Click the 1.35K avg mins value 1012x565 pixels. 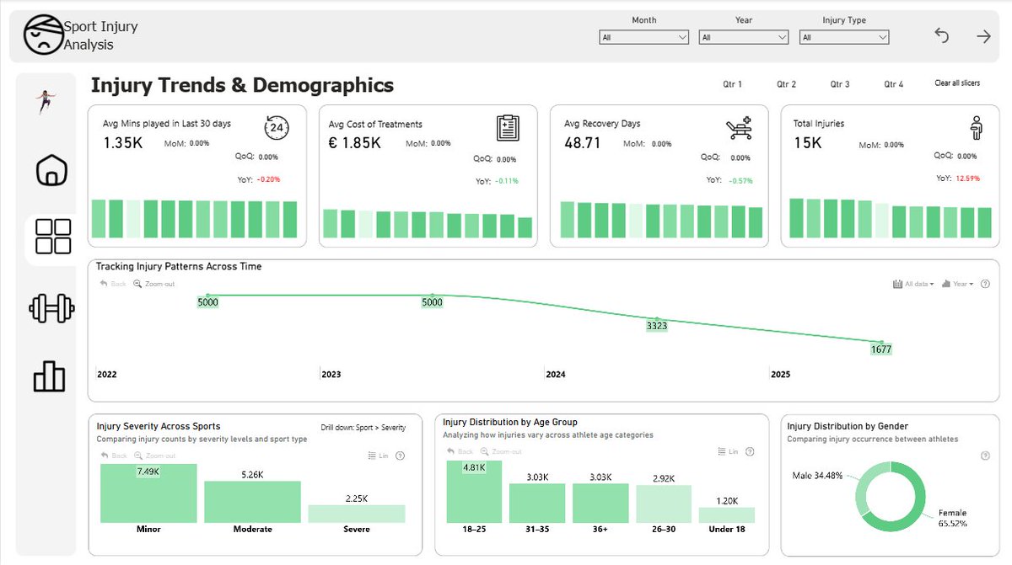coord(122,143)
